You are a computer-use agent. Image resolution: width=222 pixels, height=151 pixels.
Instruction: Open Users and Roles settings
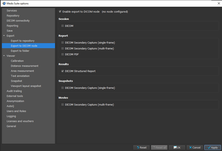click(x=16, y=111)
